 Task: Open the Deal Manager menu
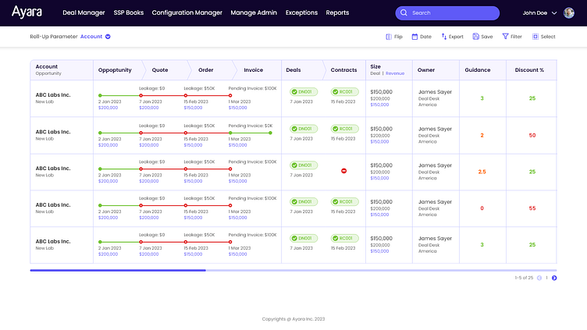(x=84, y=13)
